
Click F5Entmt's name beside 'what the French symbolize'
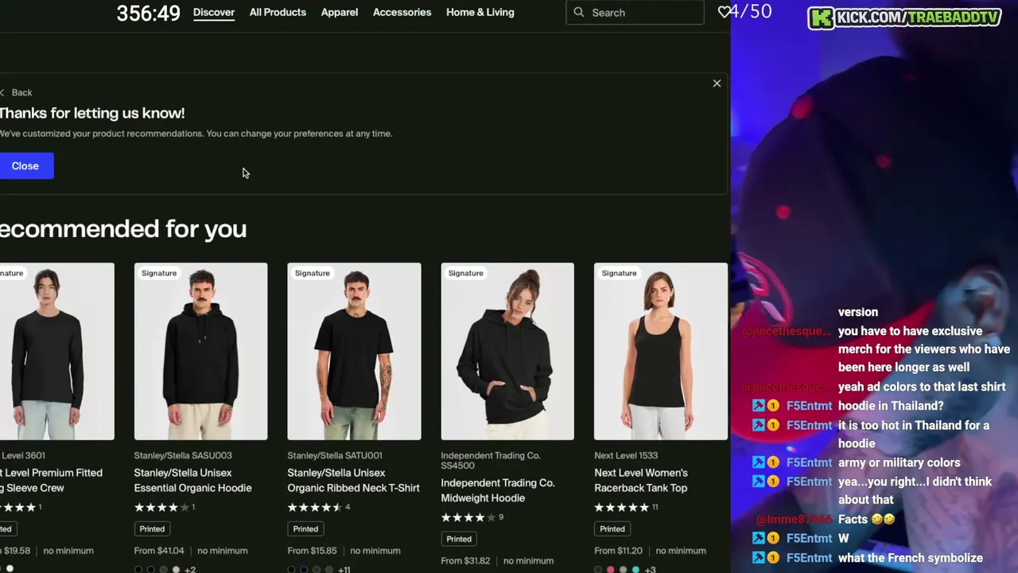click(x=809, y=558)
